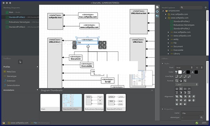
Task: Expand the entity stereotype tree node
Action: (x=168, y=39)
